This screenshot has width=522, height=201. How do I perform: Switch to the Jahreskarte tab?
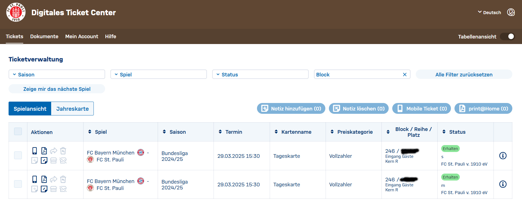(x=72, y=109)
